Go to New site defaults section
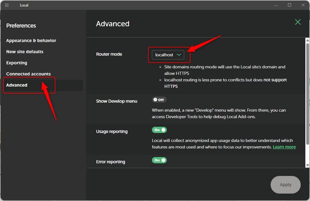 (25, 52)
